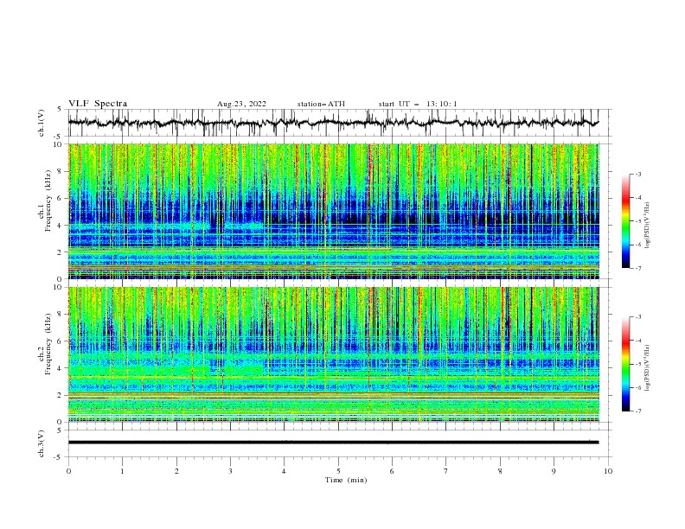This screenshot has width=685, height=529.
Task: Click the time axis tick label '0'
Action: pyautogui.click(x=68, y=471)
